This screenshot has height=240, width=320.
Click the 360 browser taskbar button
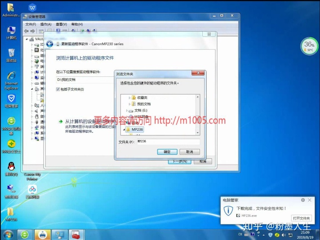tap(25, 235)
